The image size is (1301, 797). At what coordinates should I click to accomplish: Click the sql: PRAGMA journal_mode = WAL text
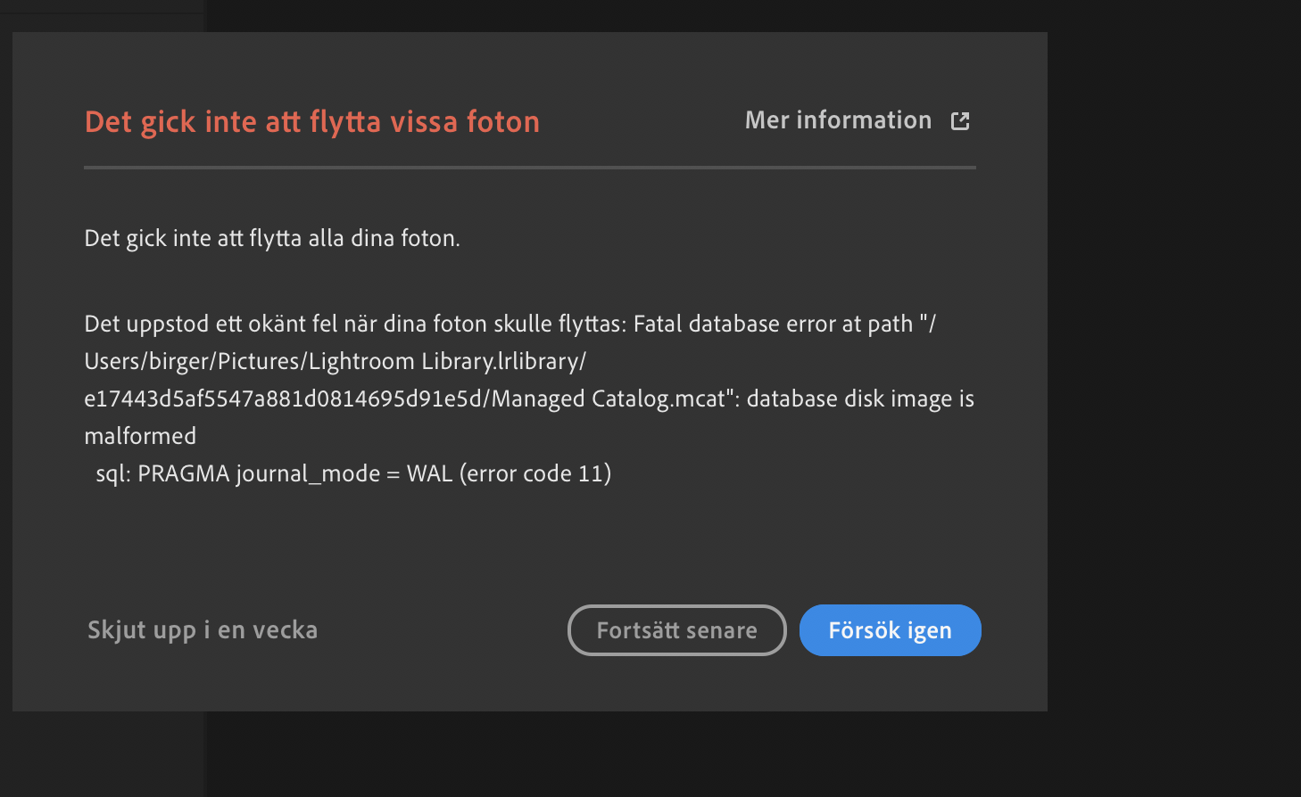(275, 473)
